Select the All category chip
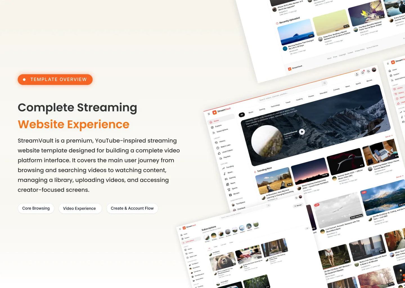 242,115
